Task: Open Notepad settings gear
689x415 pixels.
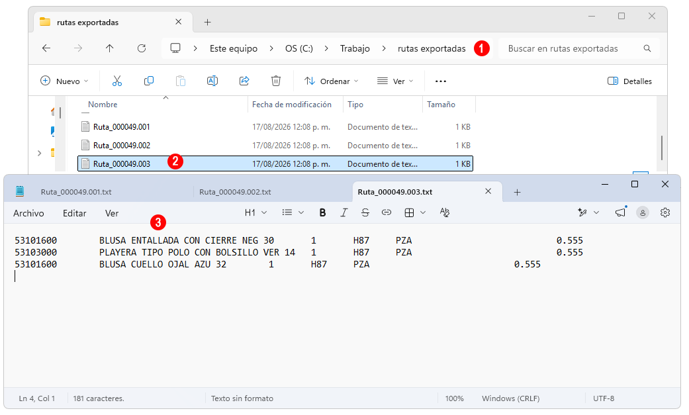Action: pyautogui.click(x=665, y=212)
